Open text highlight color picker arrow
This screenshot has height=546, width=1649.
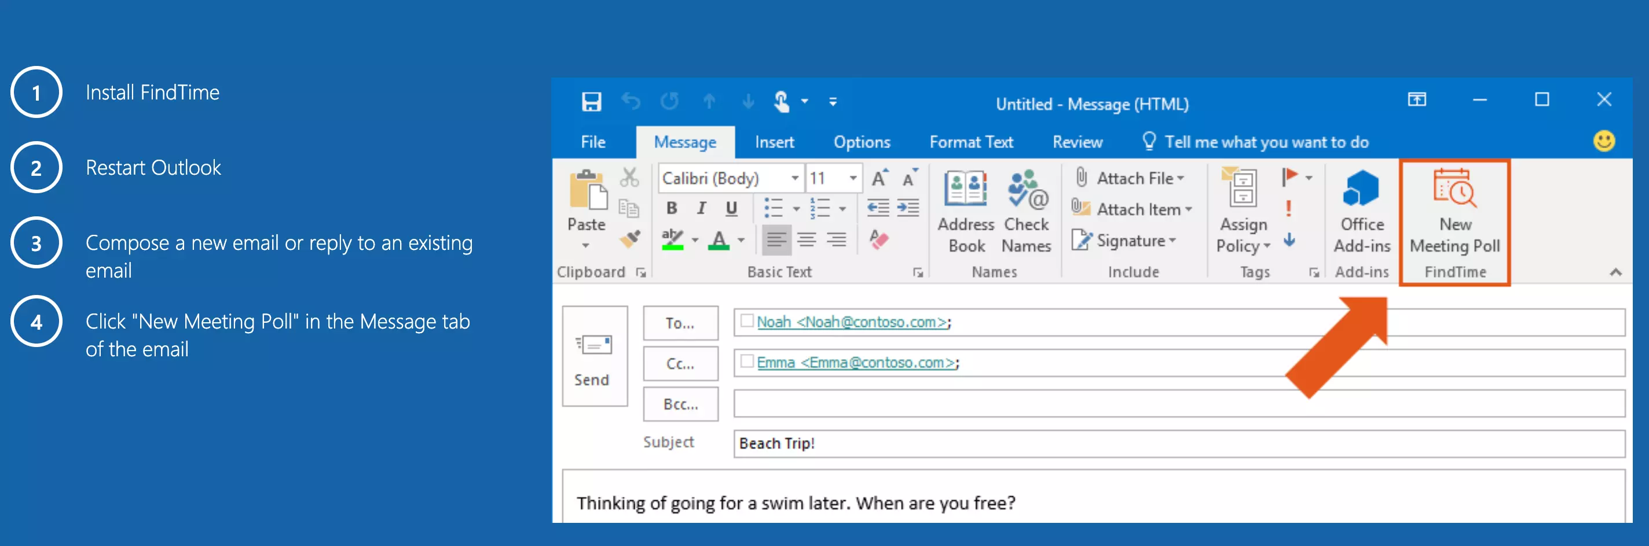click(695, 241)
